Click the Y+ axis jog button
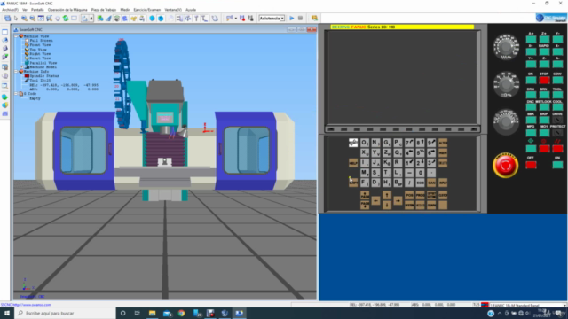 [531, 64]
